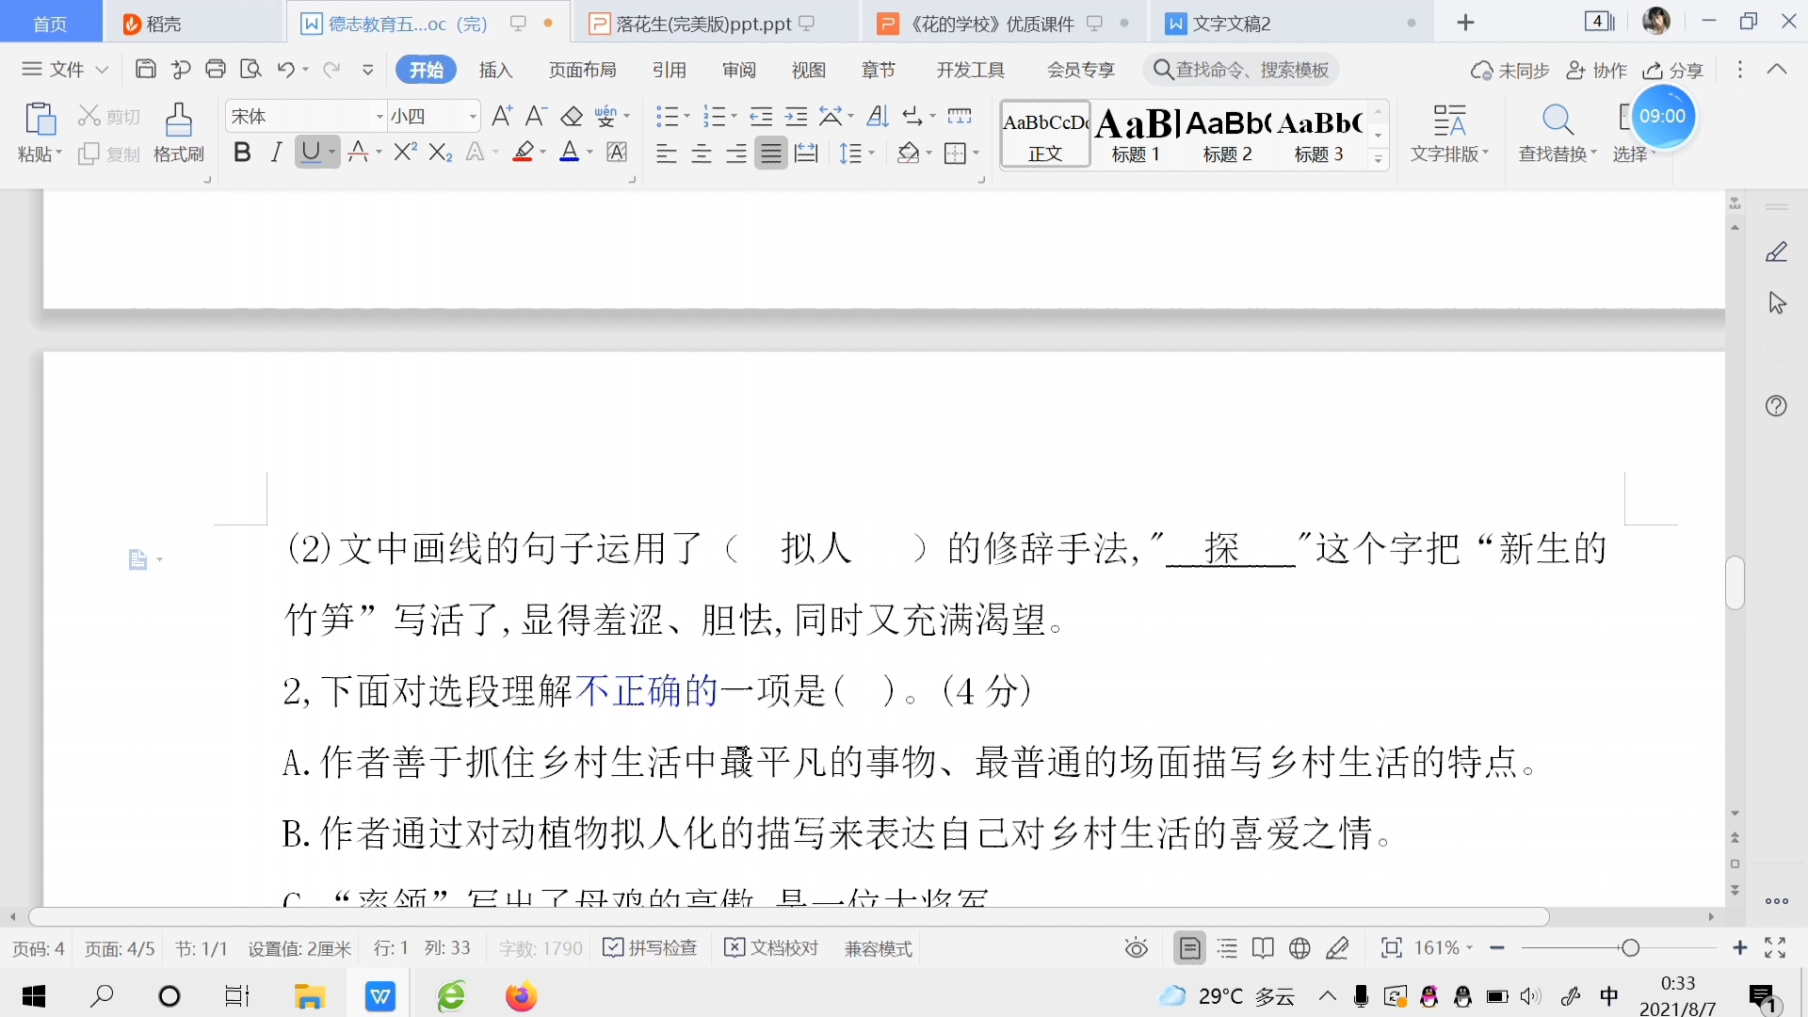
Task: Enter full screen mode icon
Action: point(1775,948)
